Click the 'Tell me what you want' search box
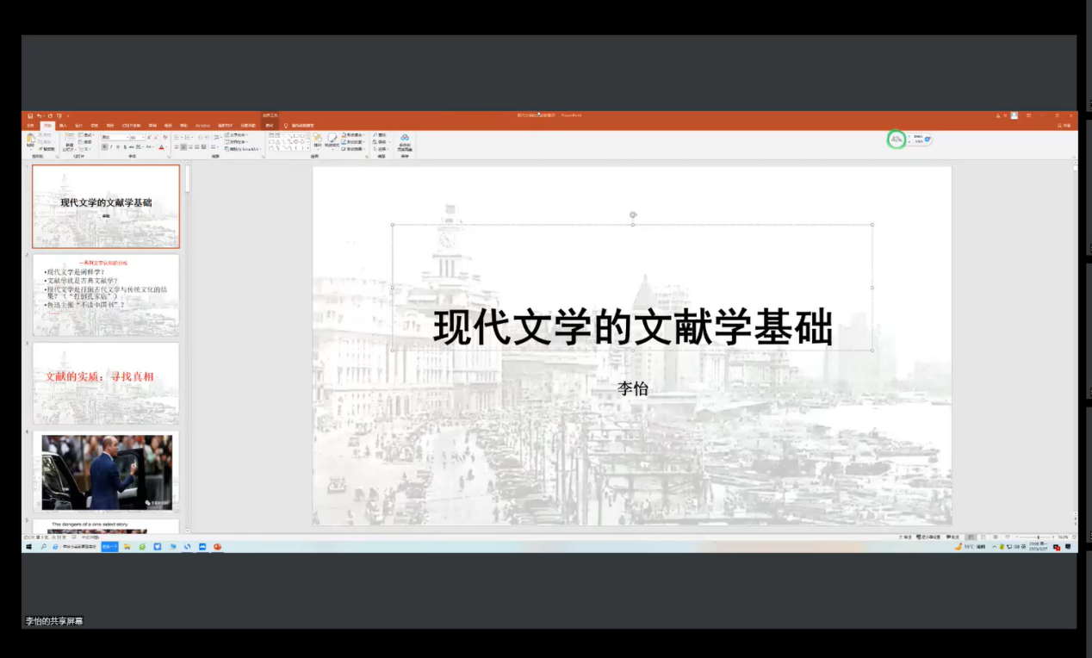 (x=301, y=126)
